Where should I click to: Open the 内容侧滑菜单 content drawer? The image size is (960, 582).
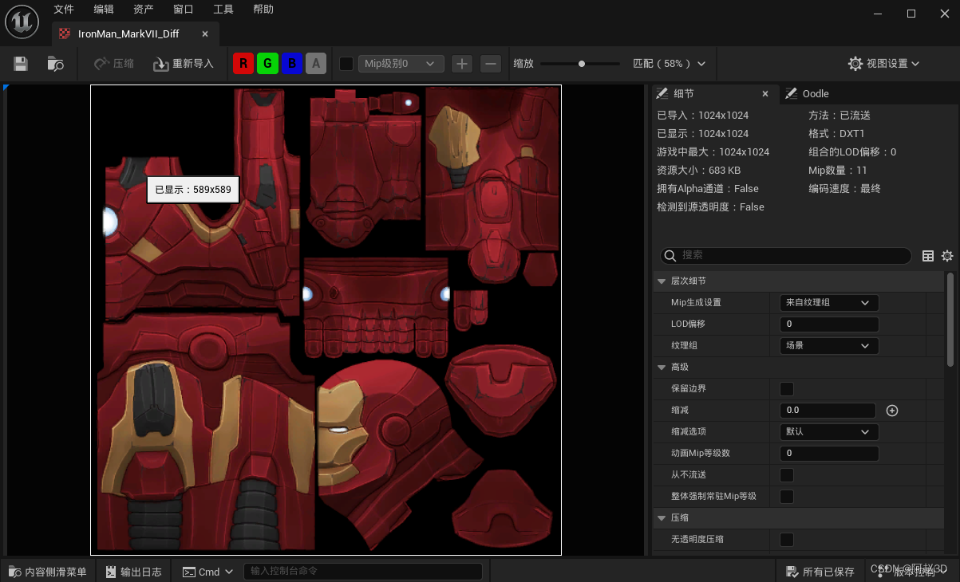pos(48,572)
